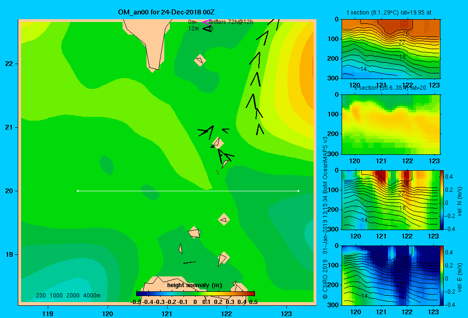468x318 pixels.
Task: Click the bathymetry legend '200 1000 2000 4000m'
Action: point(68,296)
